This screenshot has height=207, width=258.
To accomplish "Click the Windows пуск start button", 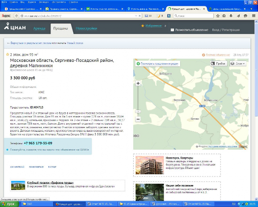I will pos(9,204).
